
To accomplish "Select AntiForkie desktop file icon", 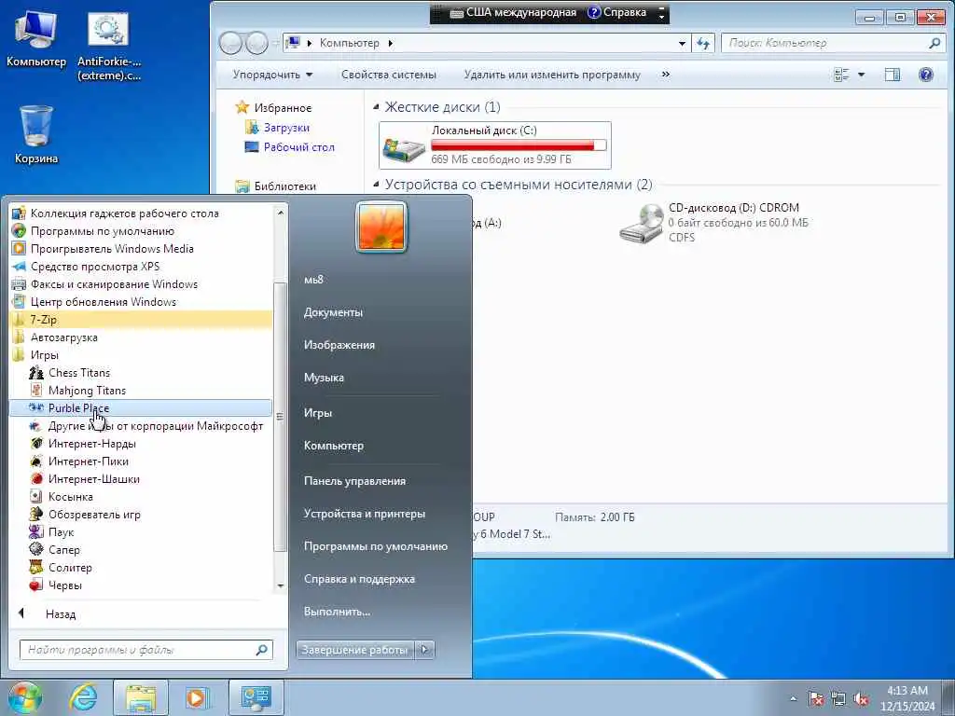I will pos(109,48).
